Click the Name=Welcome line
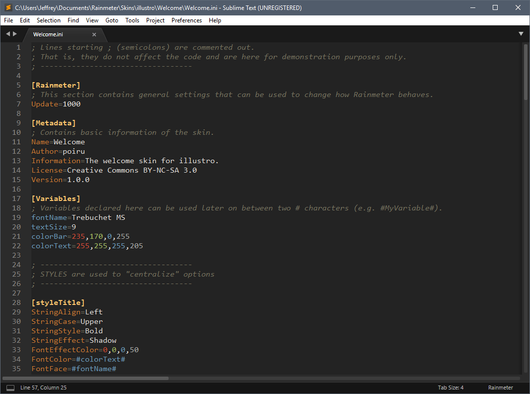This screenshot has width=530, height=394. [x=58, y=142]
